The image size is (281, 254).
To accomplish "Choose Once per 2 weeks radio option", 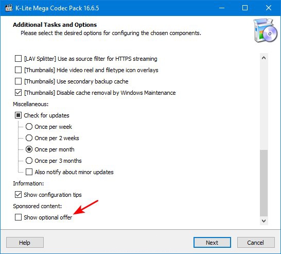I will pos(29,138).
